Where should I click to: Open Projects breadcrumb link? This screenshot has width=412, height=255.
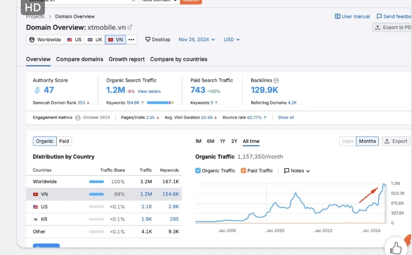(x=35, y=17)
